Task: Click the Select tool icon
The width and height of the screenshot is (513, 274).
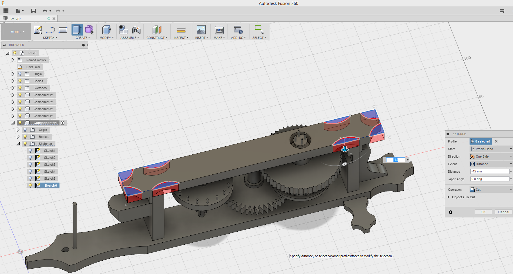Action: 259,30
